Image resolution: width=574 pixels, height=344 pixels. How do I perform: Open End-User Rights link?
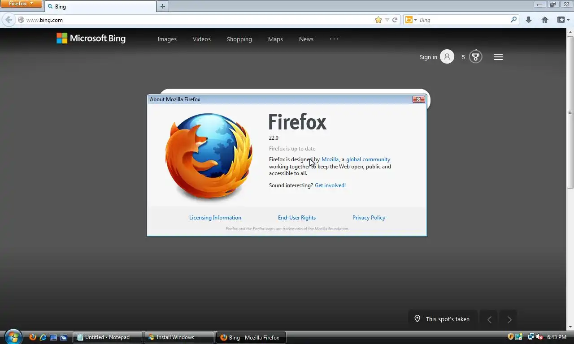[297, 218]
